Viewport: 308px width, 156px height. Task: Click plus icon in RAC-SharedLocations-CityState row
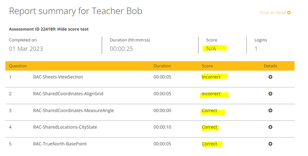point(270,127)
